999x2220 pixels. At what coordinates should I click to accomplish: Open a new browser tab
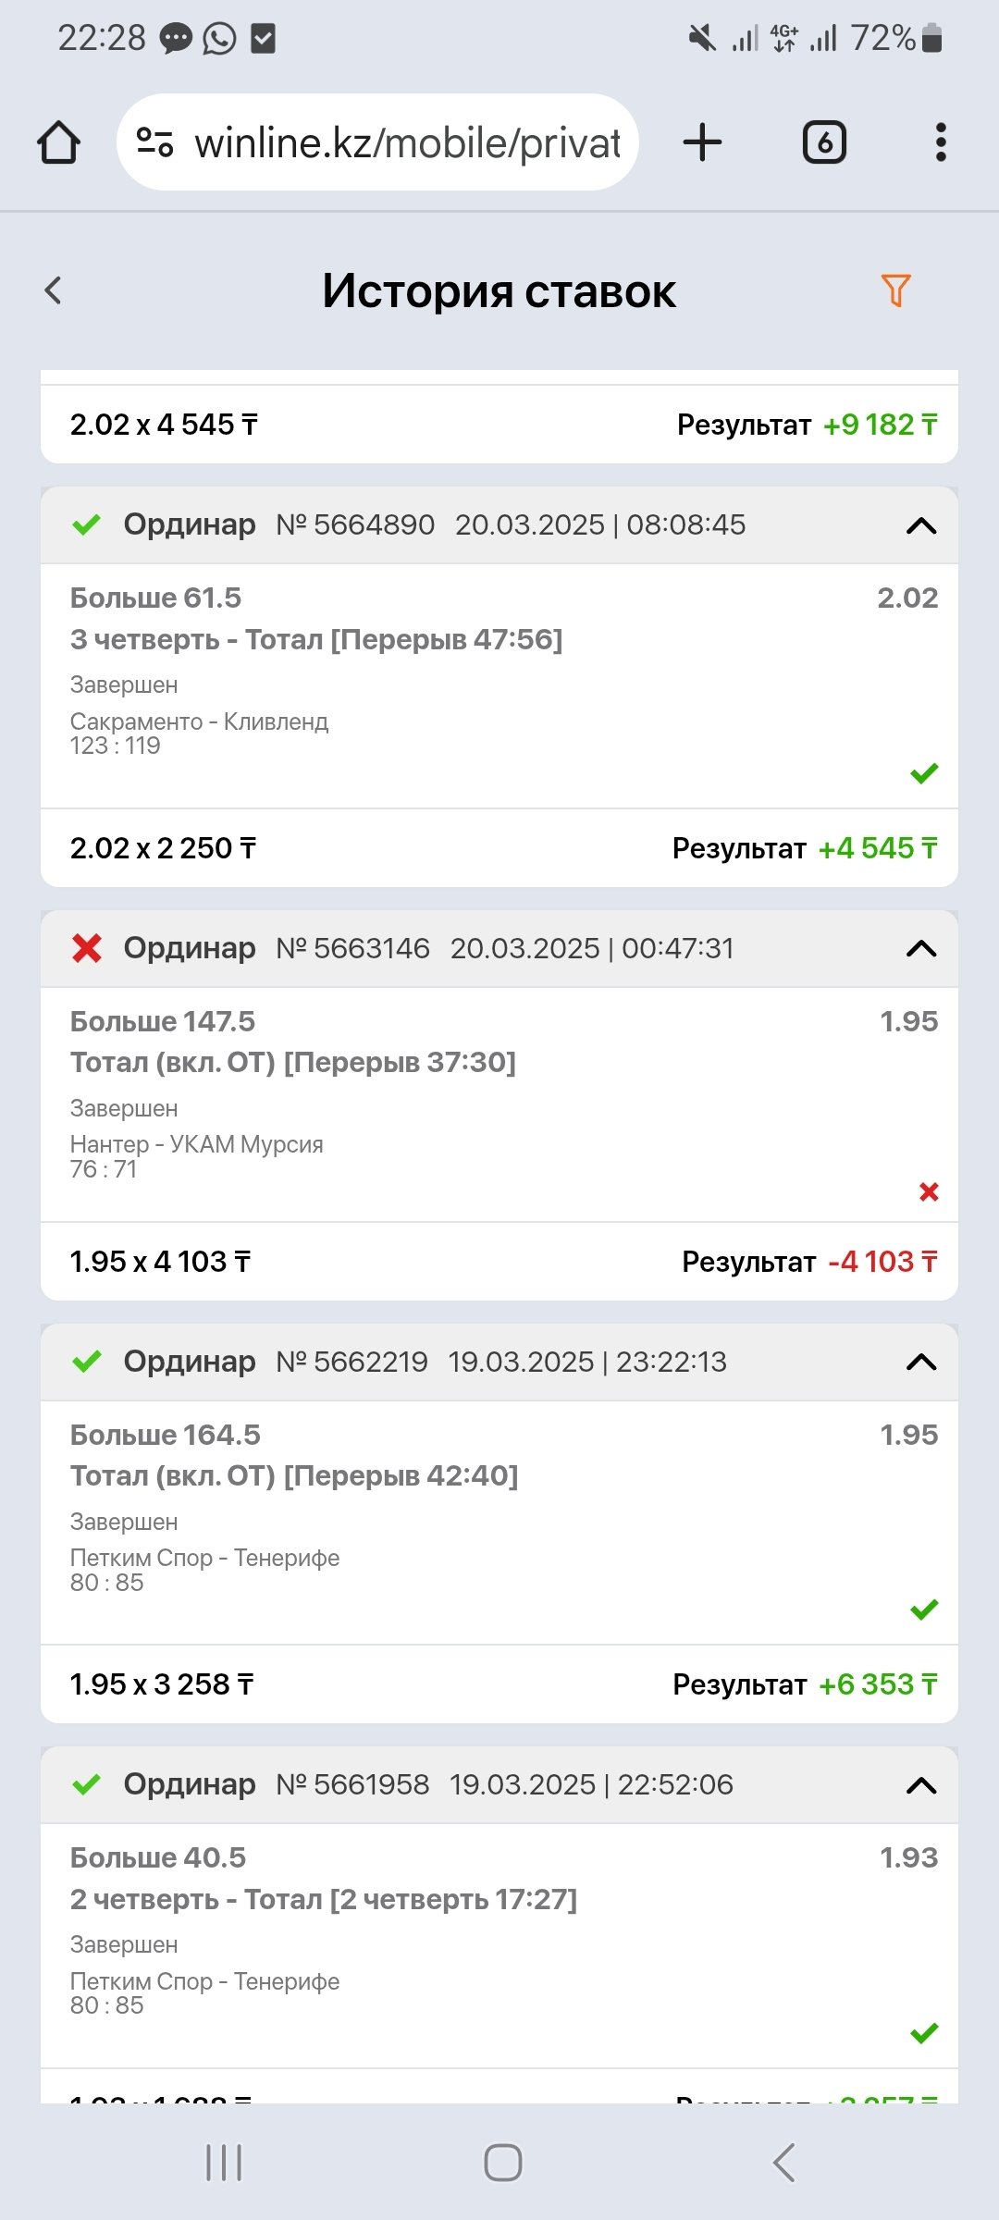pyautogui.click(x=702, y=143)
